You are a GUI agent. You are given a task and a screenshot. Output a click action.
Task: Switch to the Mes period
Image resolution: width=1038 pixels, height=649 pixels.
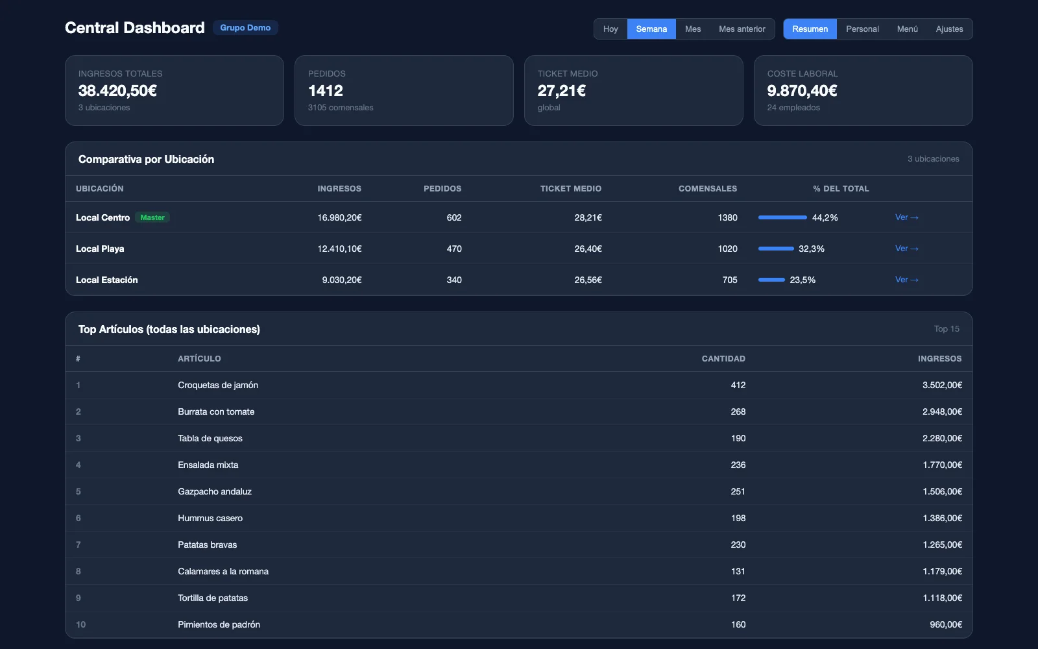click(693, 29)
